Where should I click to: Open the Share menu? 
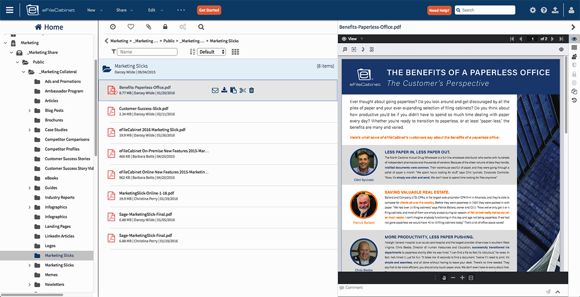pyautogui.click(x=125, y=10)
